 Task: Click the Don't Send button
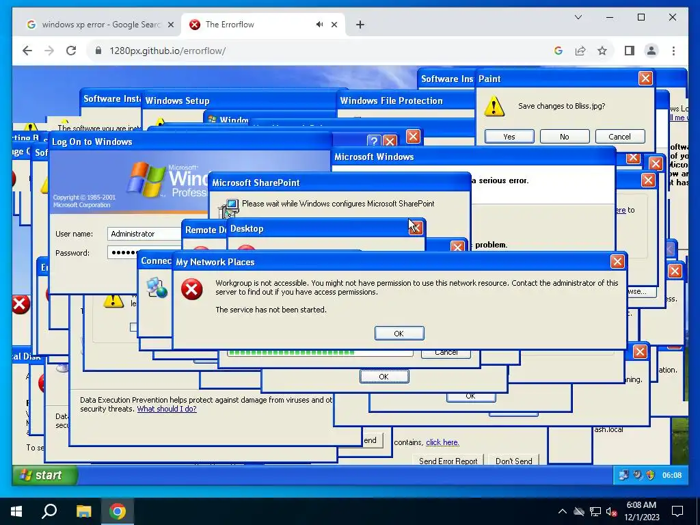pos(514,460)
